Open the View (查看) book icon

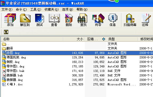[x=54, y=18]
